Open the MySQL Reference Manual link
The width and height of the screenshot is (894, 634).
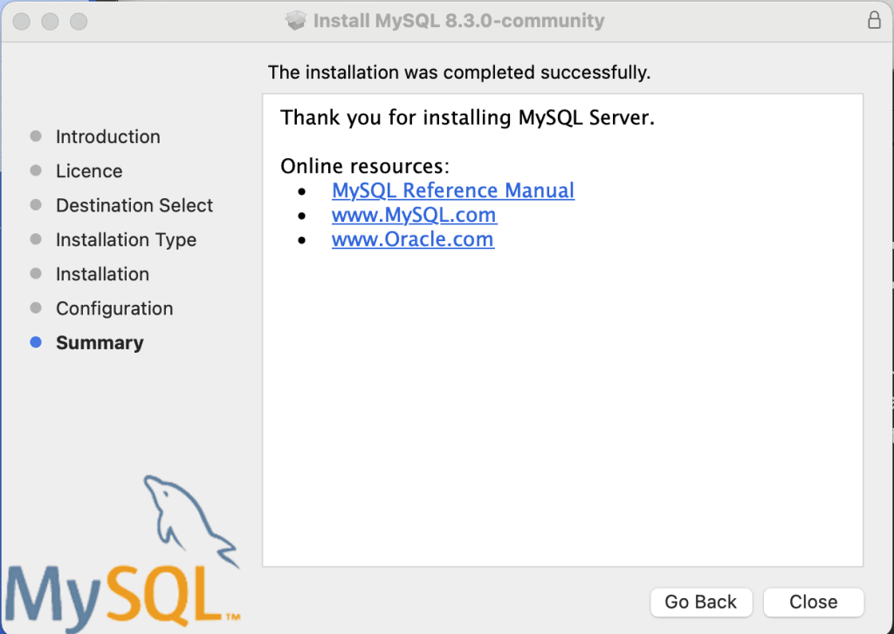click(453, 190)
